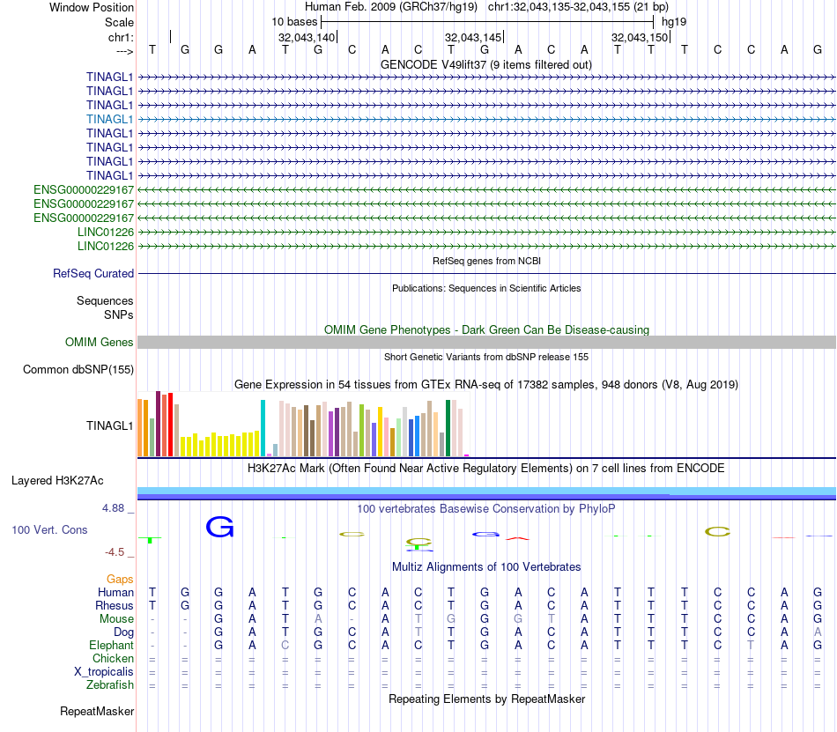
Task: Click the chr1: ruler label
Action: click(121, 37)
